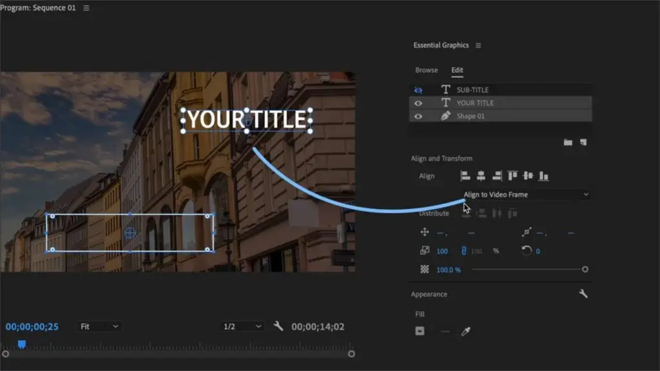Click the Align and Transform heading
Image resolution: width=660 pixels, height=371 pixels.
[x=442, y=159]
